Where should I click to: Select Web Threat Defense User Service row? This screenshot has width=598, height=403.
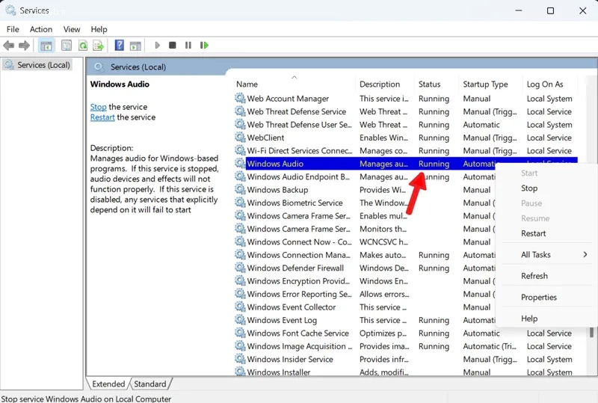coord(406,125)
